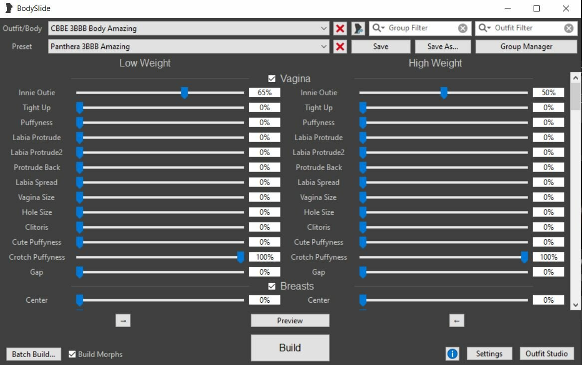Click the Low Weight Tight Up slider track

[x=160, y=108]
